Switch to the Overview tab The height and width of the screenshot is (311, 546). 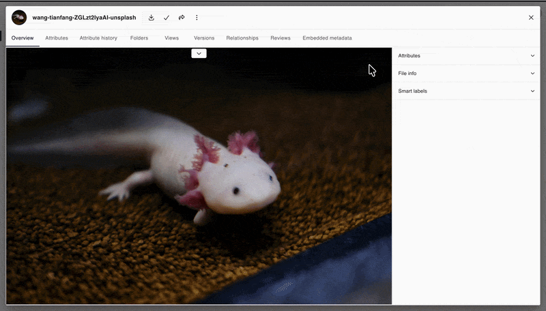point(23,38)
